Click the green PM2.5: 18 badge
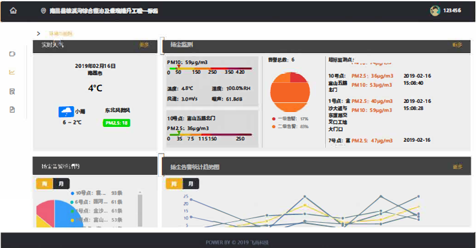476x248 pixels. [117, 123]
